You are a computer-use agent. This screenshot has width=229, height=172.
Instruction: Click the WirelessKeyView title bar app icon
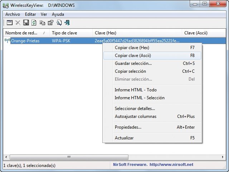pyautogui.click(x=6, y=5)
